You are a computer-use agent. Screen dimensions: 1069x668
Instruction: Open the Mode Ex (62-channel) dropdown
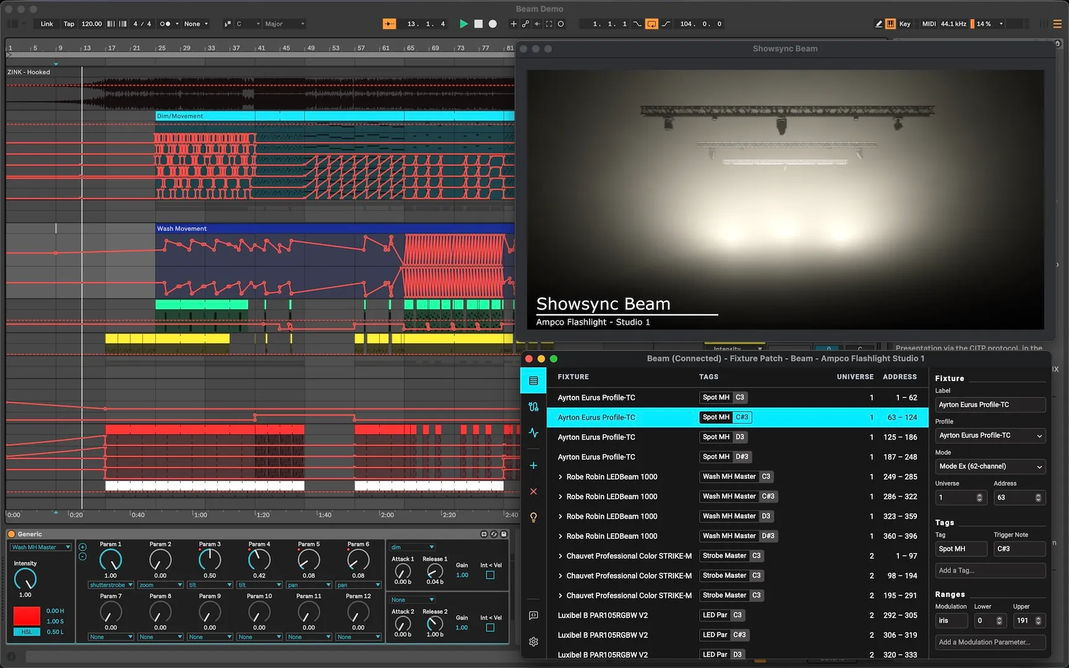tap(990, 466)
